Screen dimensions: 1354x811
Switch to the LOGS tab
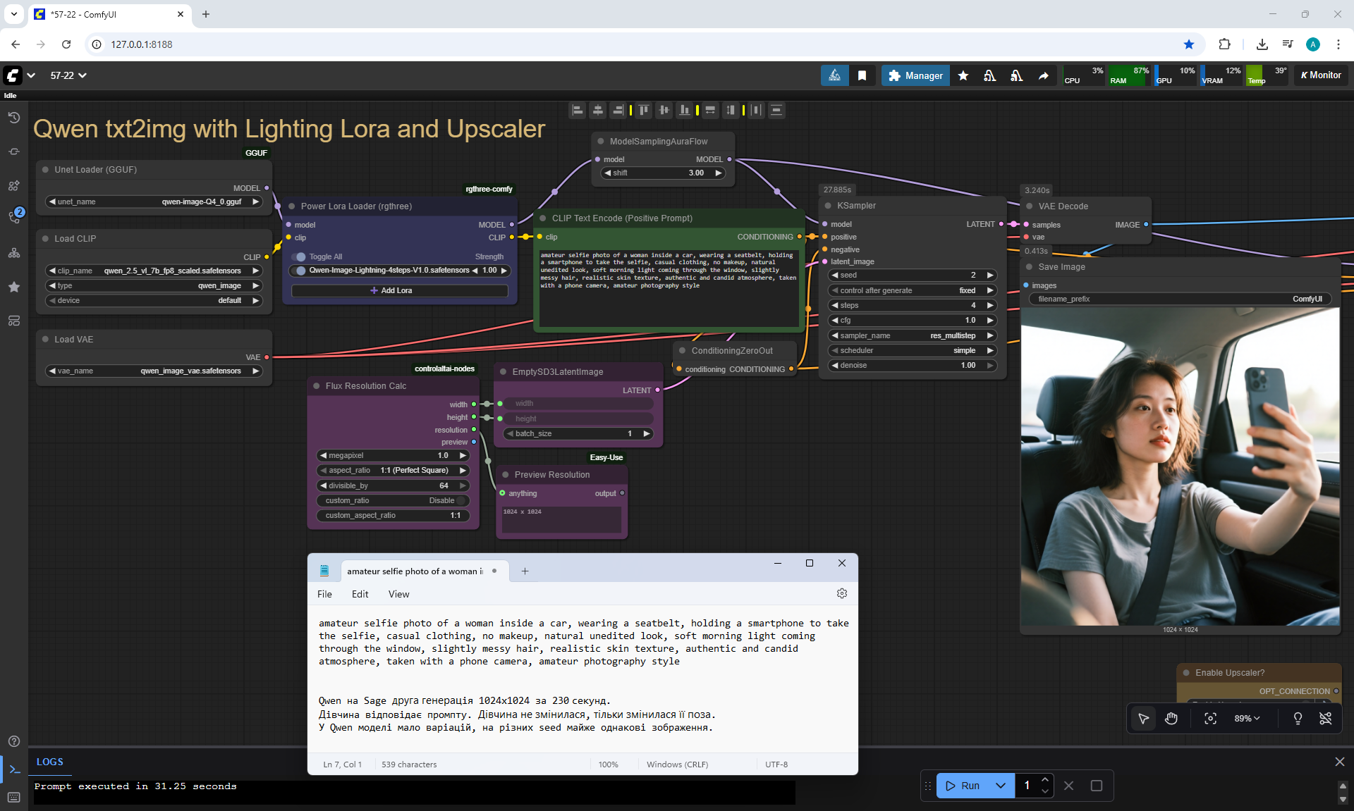click(50, 762)
